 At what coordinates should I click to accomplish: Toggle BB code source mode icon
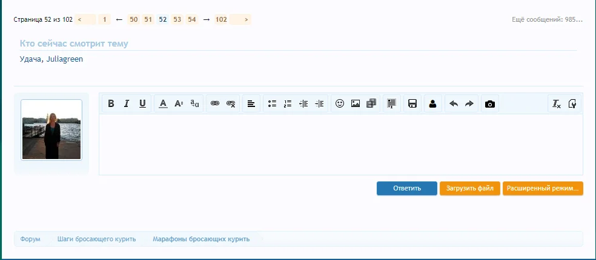point(572,103)
